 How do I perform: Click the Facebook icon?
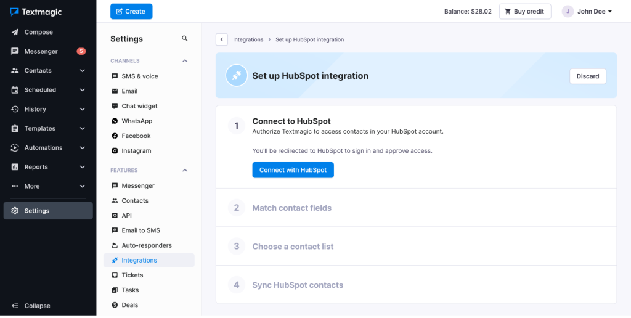point(115,136)
